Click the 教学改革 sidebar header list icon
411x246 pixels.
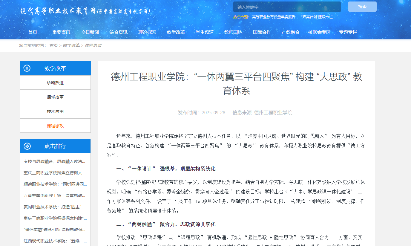click(x=27, y=68)
